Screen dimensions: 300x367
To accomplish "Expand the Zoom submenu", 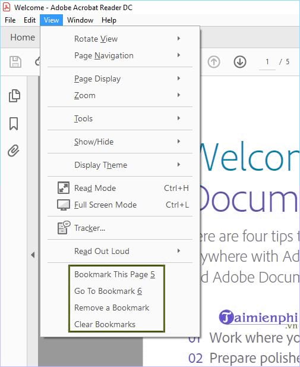I will tap(120, 95).
